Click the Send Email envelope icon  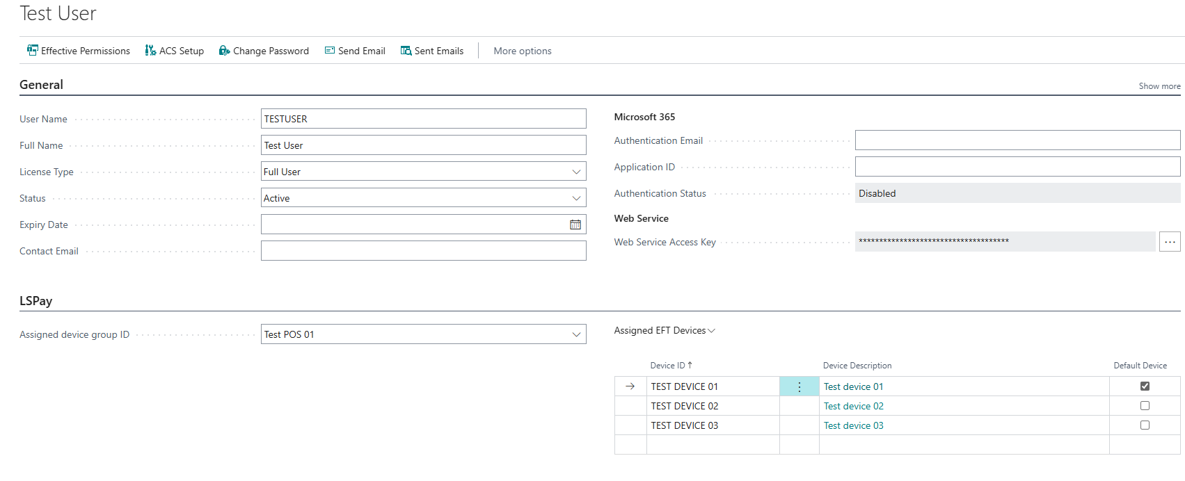pos(330,51)
